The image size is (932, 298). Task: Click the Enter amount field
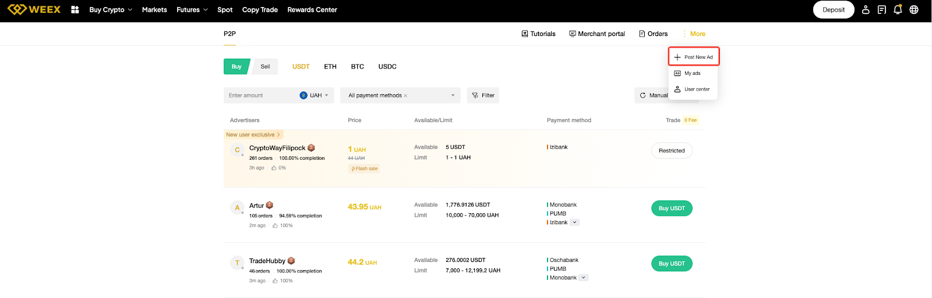point(259,95)
